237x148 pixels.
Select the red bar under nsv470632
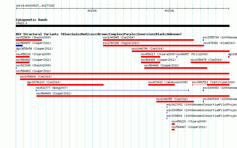tap(161, 85)
